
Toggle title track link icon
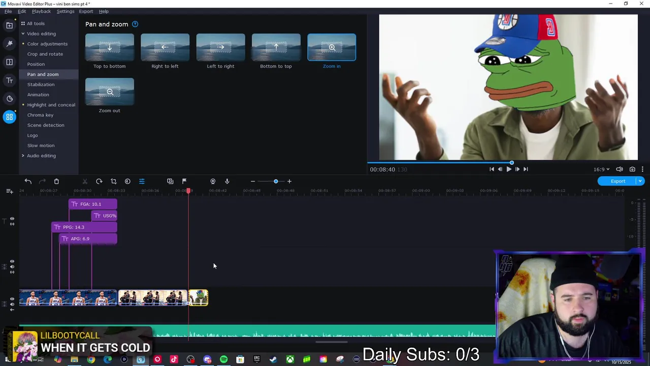(x=12, y=224)
